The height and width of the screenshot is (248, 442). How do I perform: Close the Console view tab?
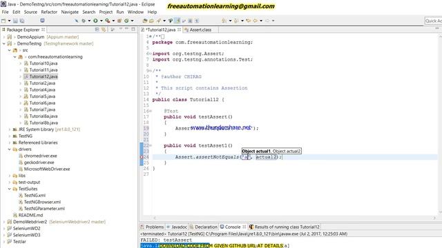click(244, 227)
